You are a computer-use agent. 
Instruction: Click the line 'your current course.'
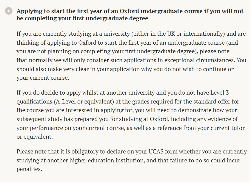point(43,78)
